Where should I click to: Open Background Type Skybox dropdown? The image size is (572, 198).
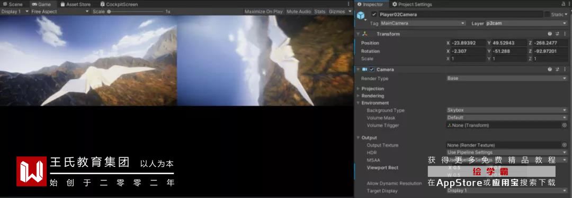[507, 110]
